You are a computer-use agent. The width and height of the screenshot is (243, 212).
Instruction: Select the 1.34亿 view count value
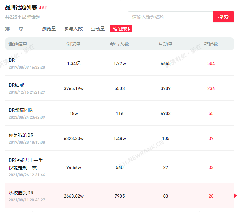(x=74, y=63)
